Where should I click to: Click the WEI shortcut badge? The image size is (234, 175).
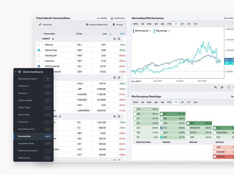pos(48,79)
